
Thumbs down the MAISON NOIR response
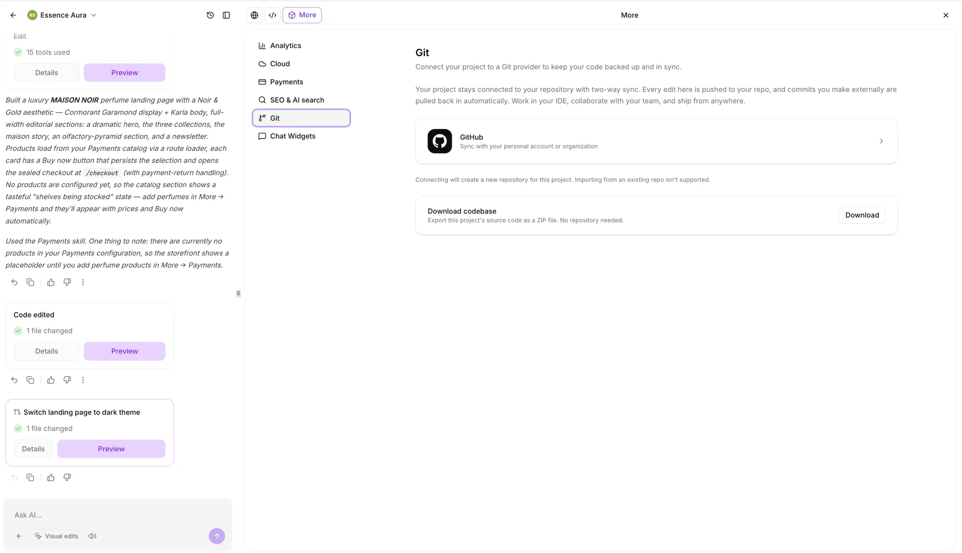pyautogui.click(x=67, y=282)
